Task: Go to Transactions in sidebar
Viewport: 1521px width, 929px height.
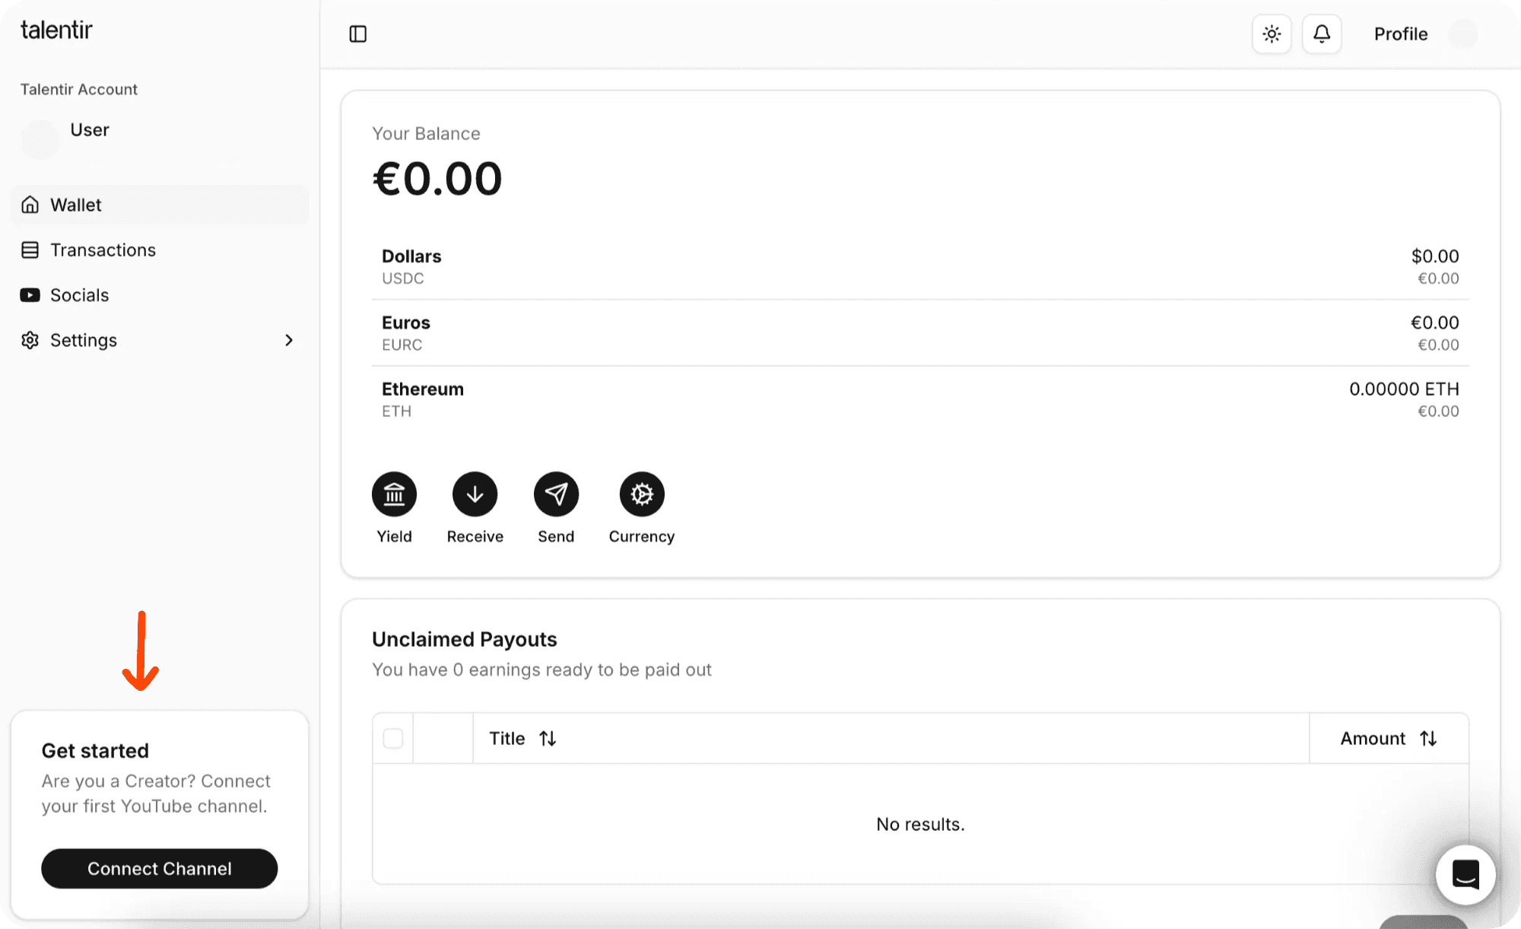Action: coord(103,250)
